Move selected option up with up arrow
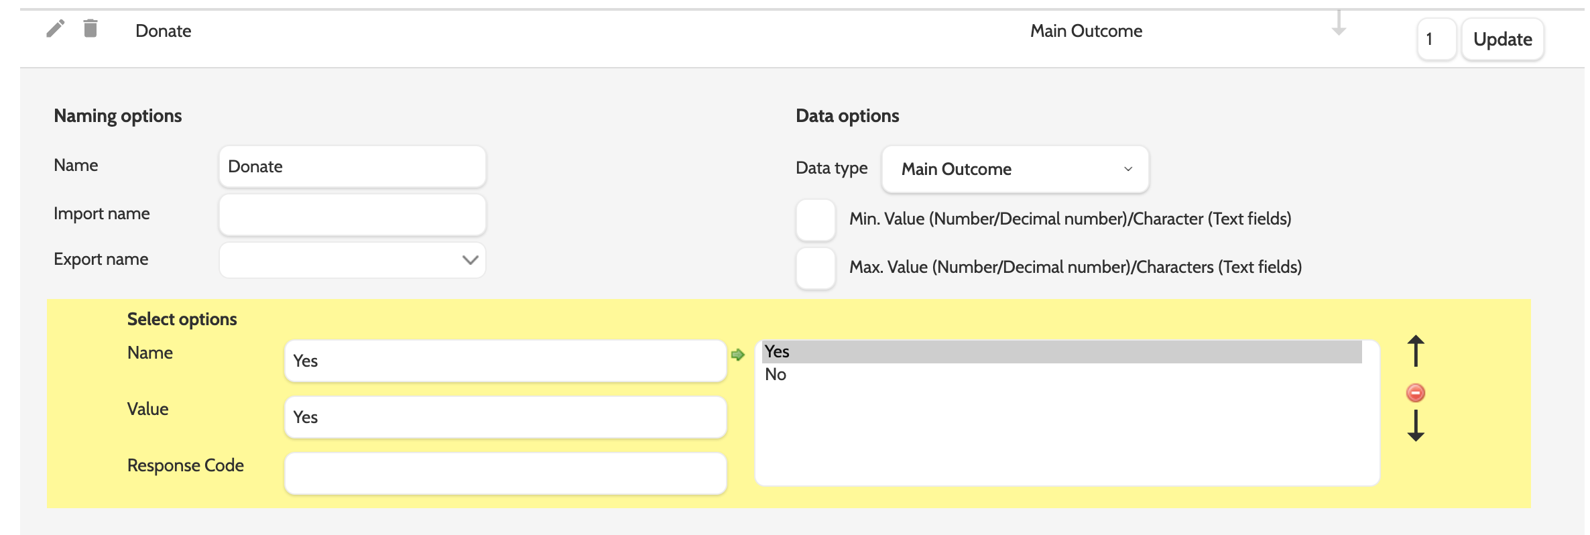This screenshot has height=535, width=1590. tap(1416, 351)
